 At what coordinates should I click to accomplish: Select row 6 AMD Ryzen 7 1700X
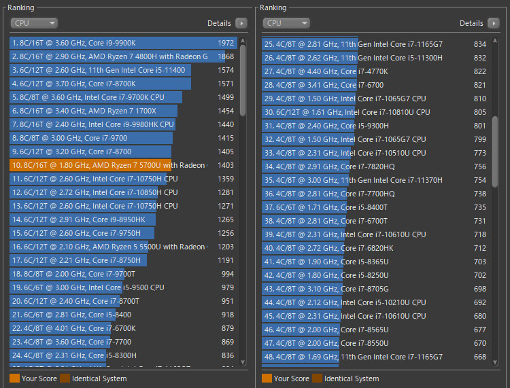[124, 111]
